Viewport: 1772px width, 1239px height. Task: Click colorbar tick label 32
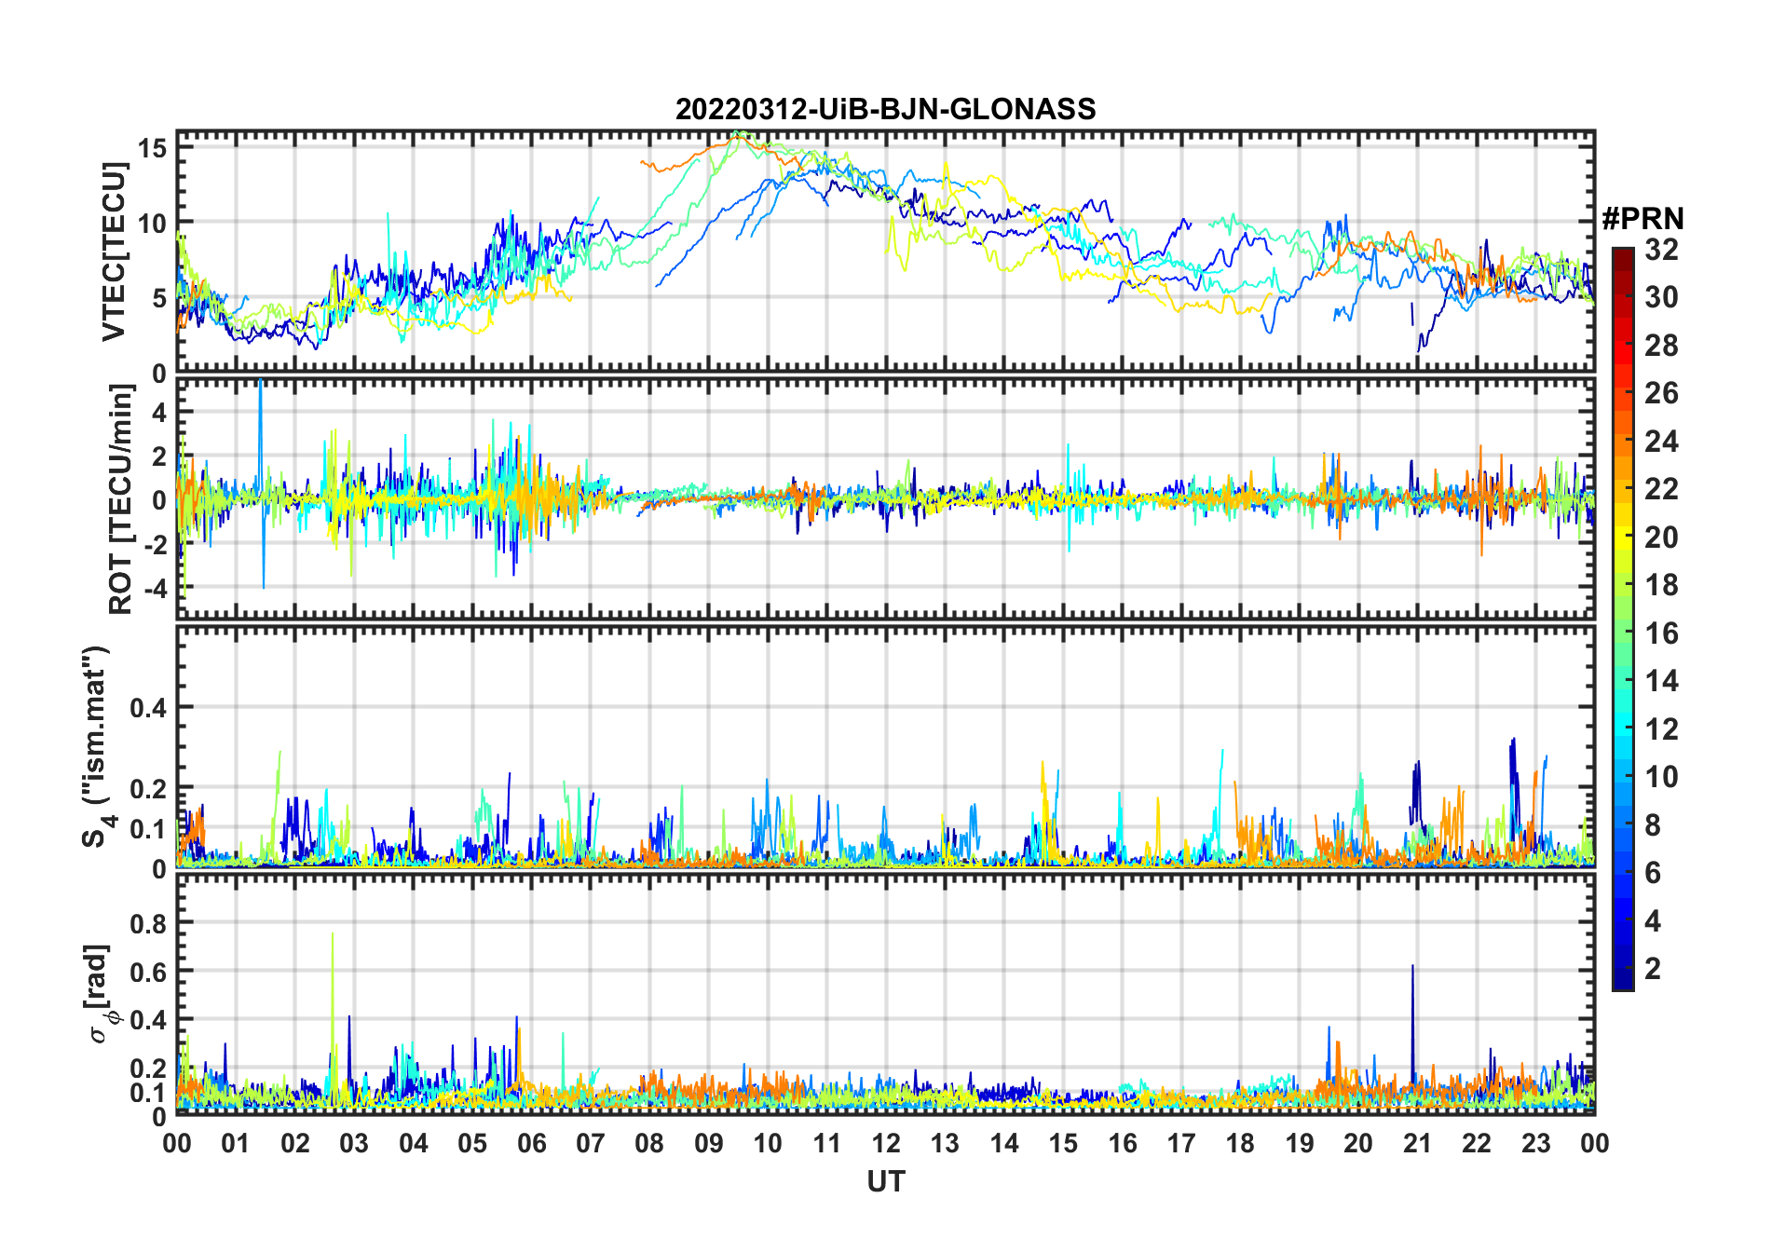(x=1661, y=250)
